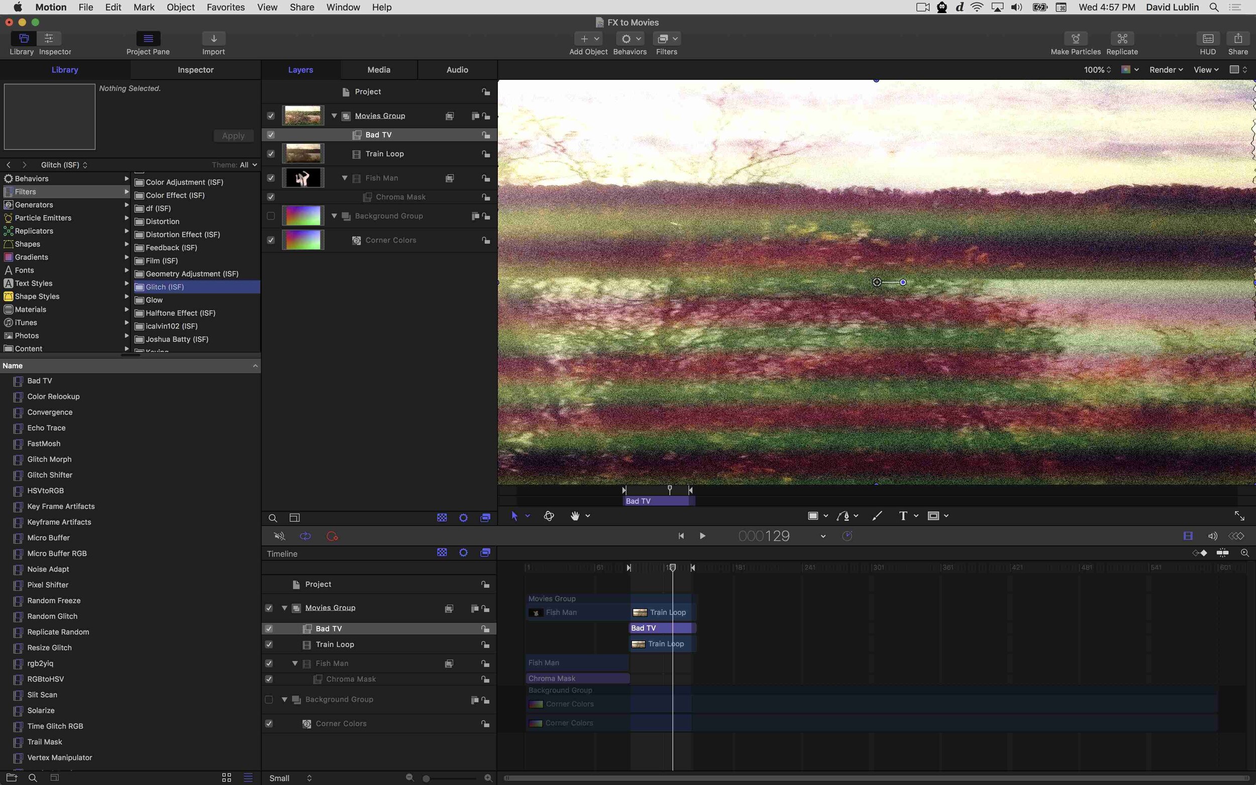Open the Glitch (ISF) path popup
1256x785 pixels.
[x=64, y=165]
